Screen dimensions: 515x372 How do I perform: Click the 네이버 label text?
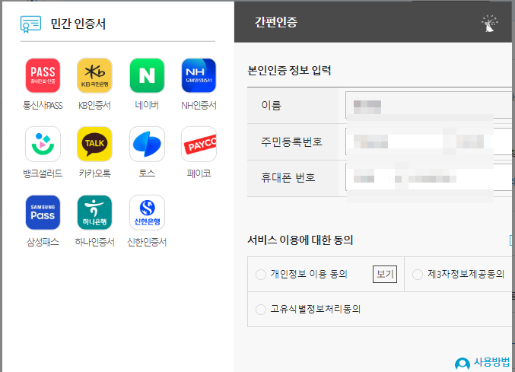(x=147, y=106)
